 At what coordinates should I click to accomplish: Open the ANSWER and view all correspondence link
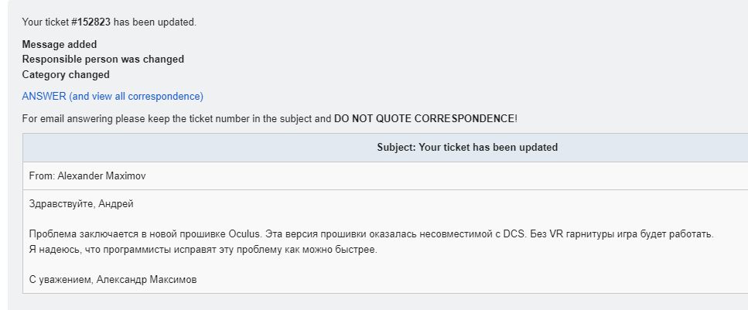(113, 97)
